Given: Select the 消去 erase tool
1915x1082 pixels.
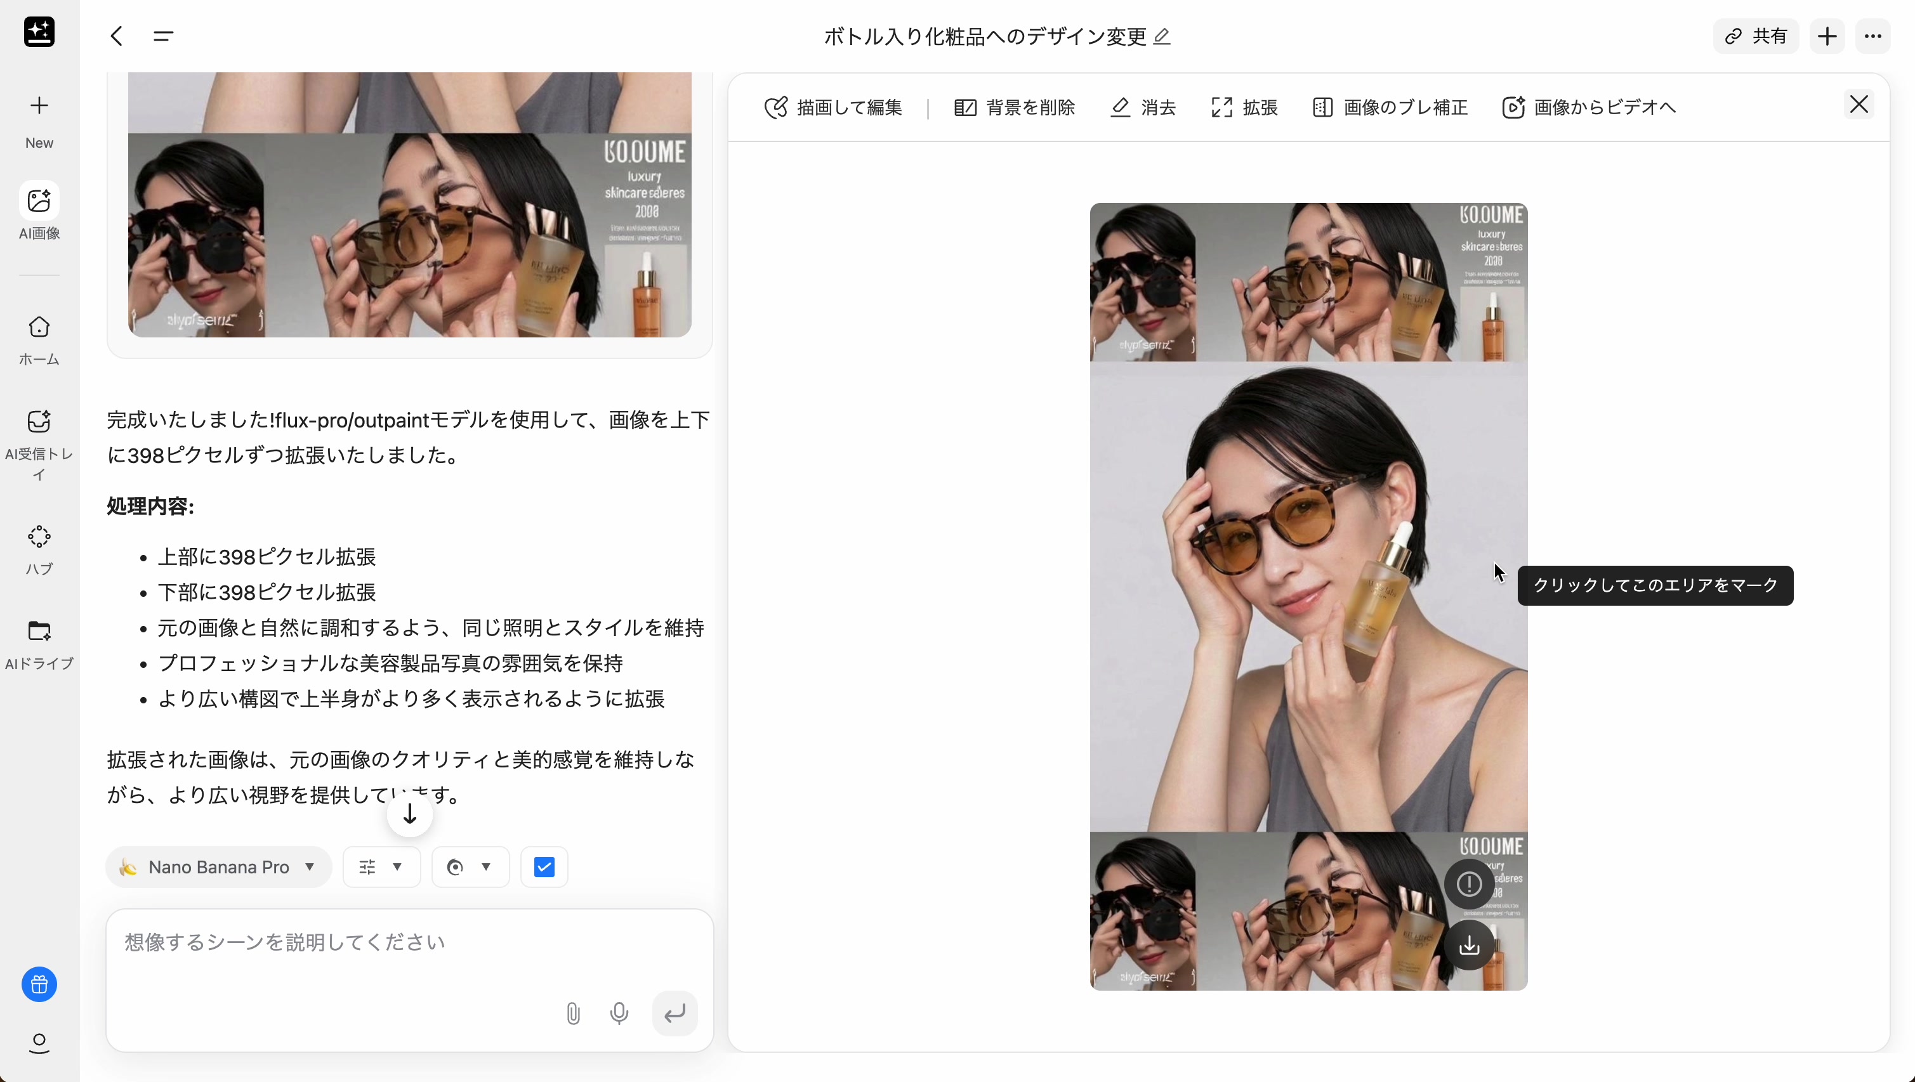Looking at the screenshot, I should point(1143,107).
